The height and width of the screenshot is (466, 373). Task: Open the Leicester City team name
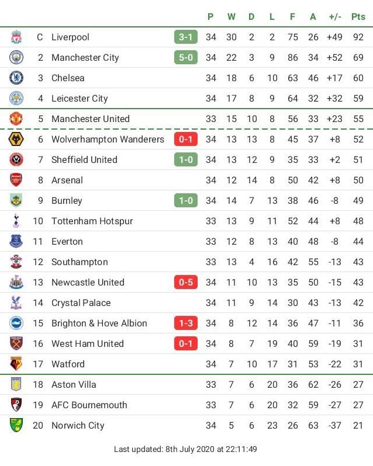(x=80, y=98)
